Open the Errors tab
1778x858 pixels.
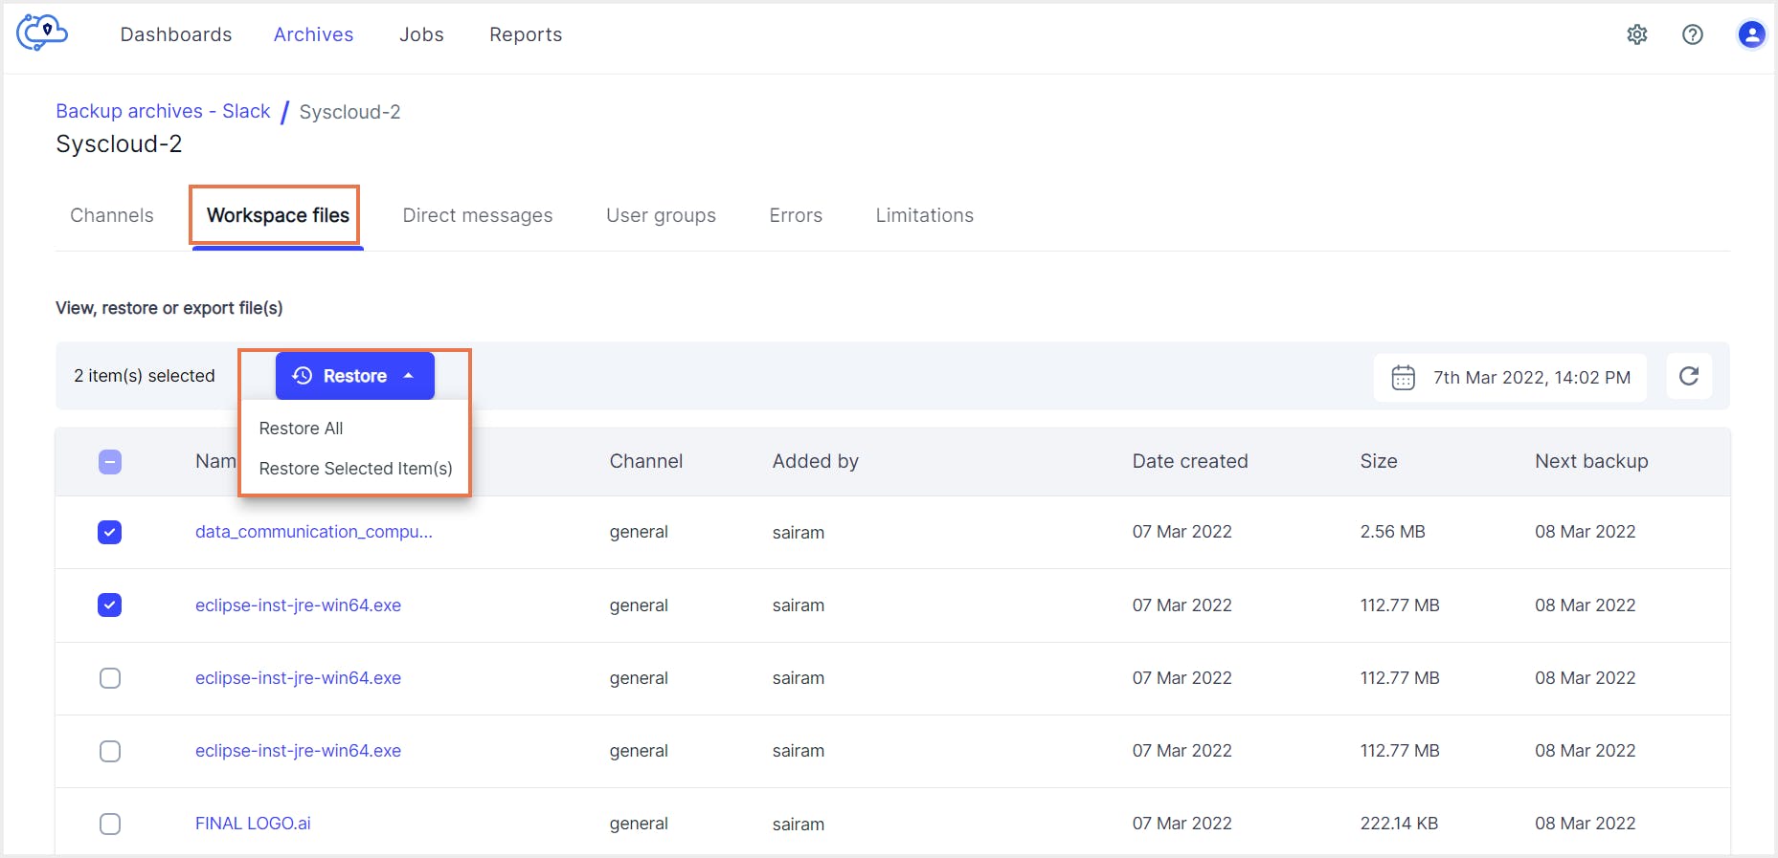pyautogui.click(x=795, y=215)
